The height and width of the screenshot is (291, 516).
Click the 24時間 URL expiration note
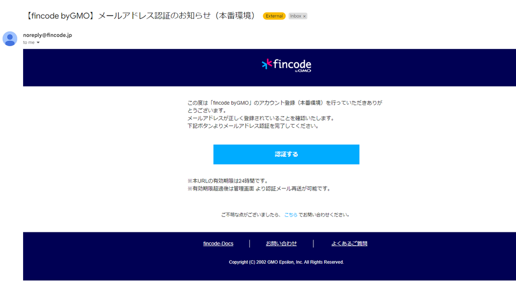pos(228,181)
